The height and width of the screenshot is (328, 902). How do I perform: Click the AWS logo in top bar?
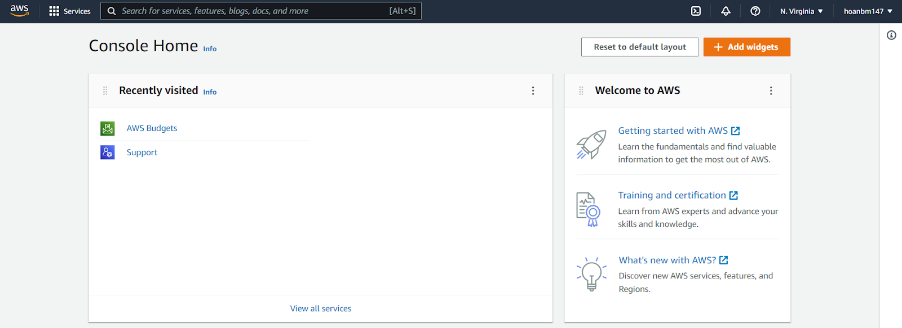pos(20,11)
